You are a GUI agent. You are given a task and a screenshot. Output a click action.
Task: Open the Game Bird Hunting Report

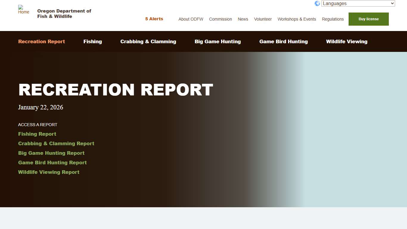pos(52,163)
